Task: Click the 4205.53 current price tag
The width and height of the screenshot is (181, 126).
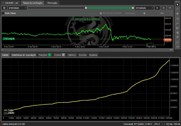Action: tap(167, 40)
